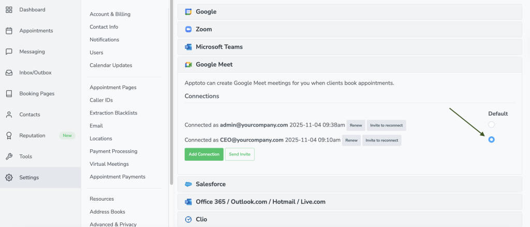Screen dimensions: 530x227
Task: Click the Booking Pages book icon
Action: (9, 94)
